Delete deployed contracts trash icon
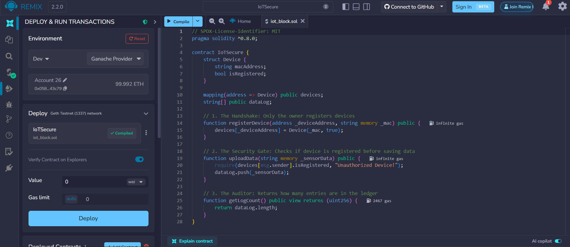 [146, 245]
